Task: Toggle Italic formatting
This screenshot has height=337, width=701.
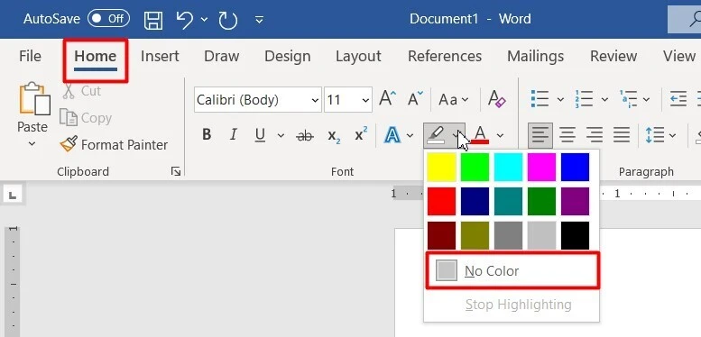Action: (x=233, y=135)
